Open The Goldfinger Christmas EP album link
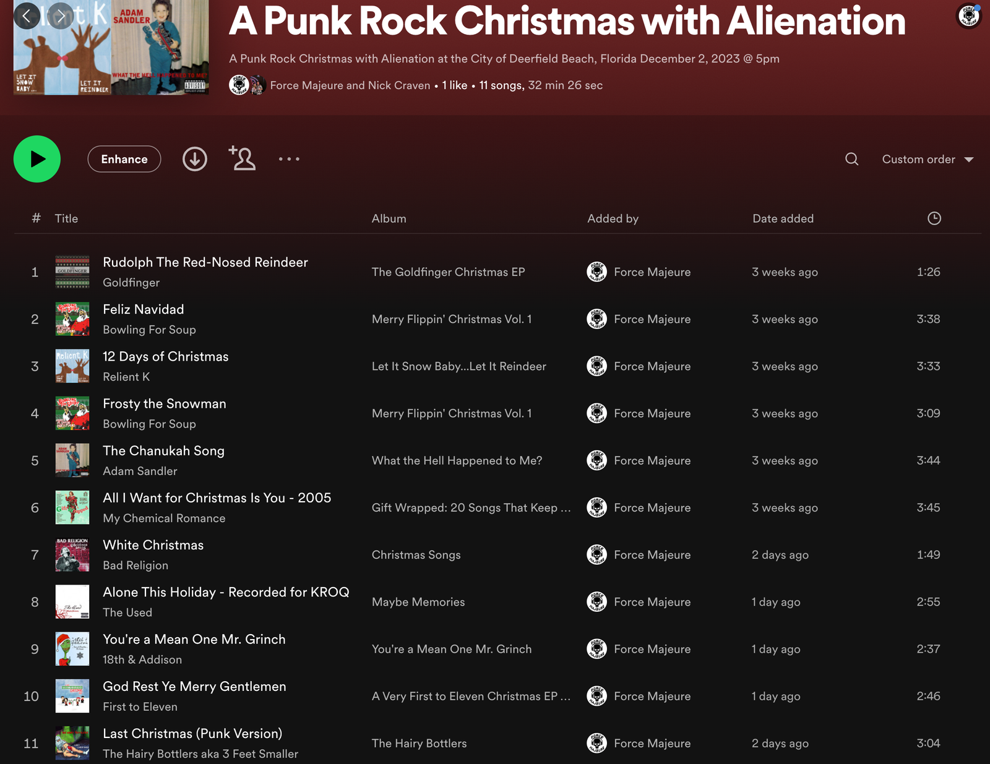The width and height of the screenshot is (990, 764). tap(448, 272)
